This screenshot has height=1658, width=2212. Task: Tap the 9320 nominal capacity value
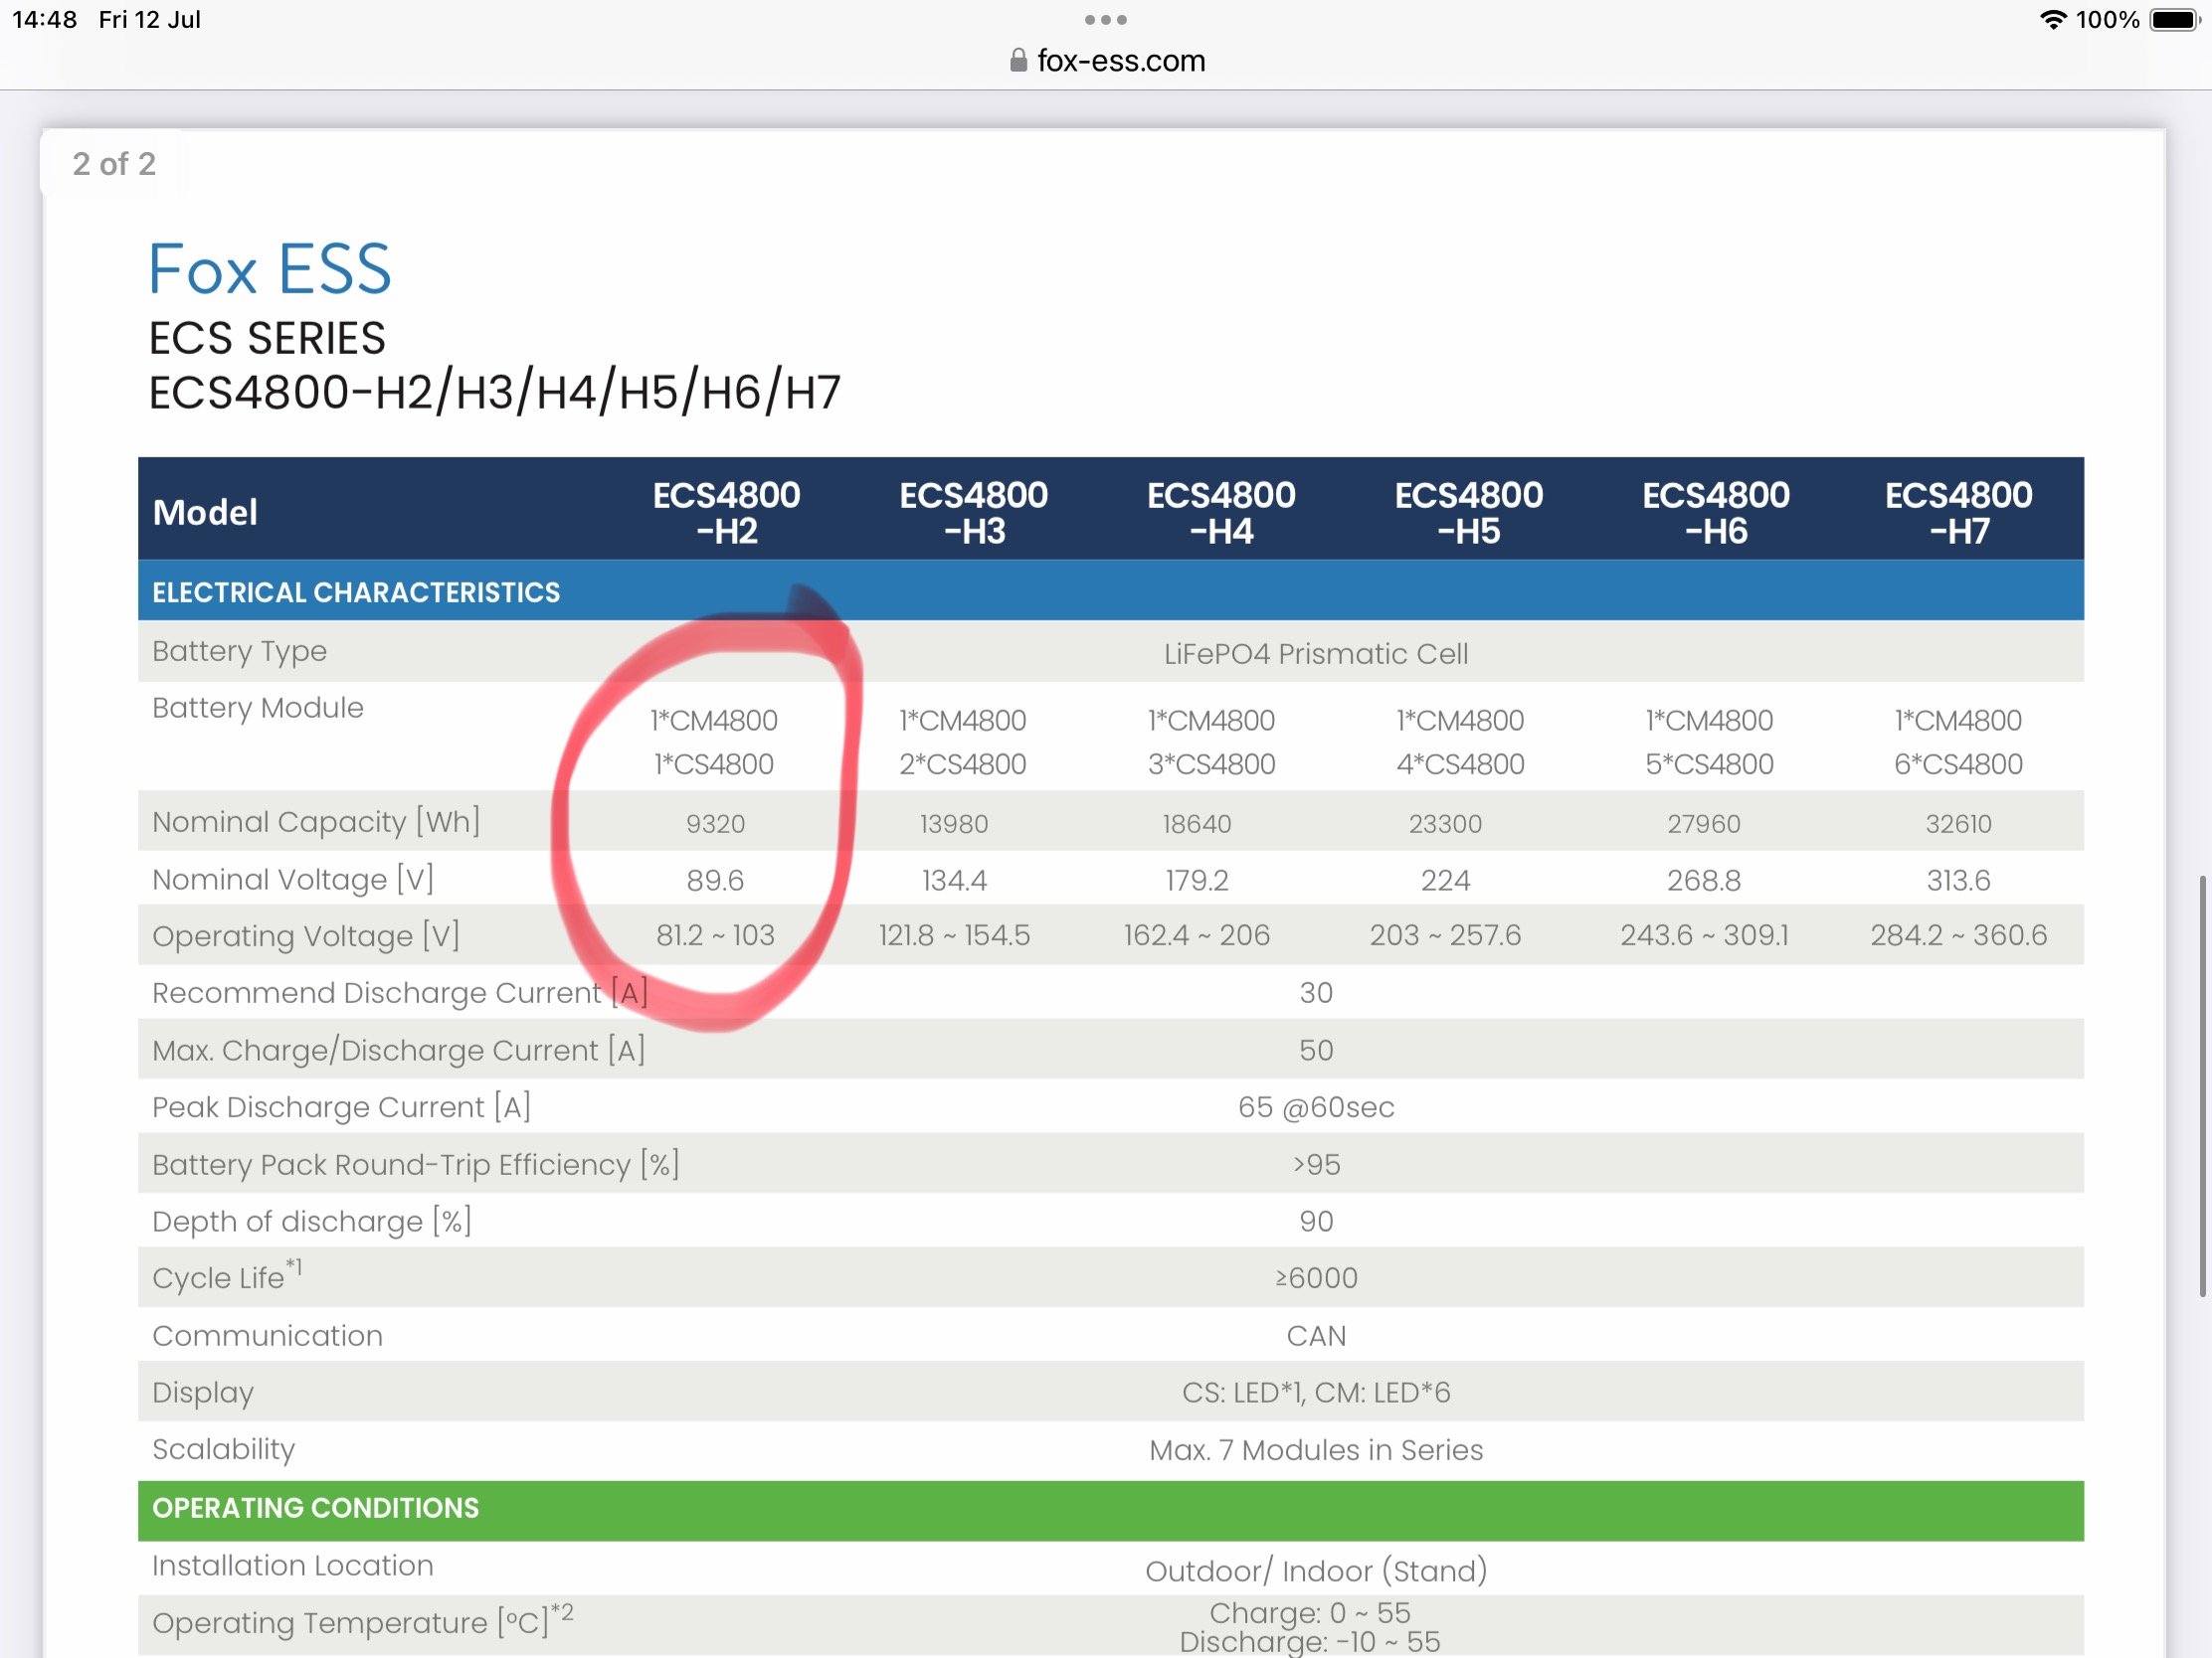coord(715,823)
